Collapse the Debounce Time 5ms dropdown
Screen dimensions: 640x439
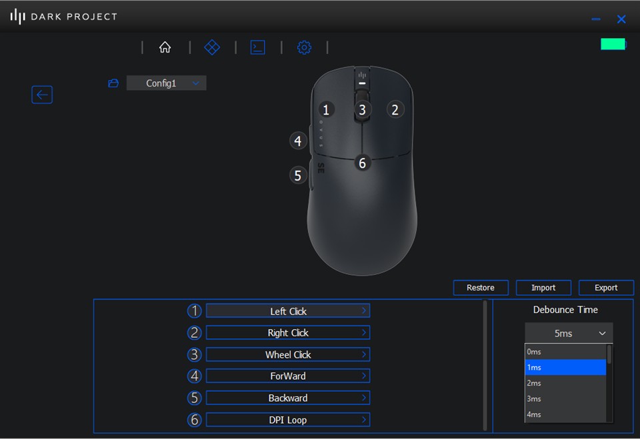point(568,333)
